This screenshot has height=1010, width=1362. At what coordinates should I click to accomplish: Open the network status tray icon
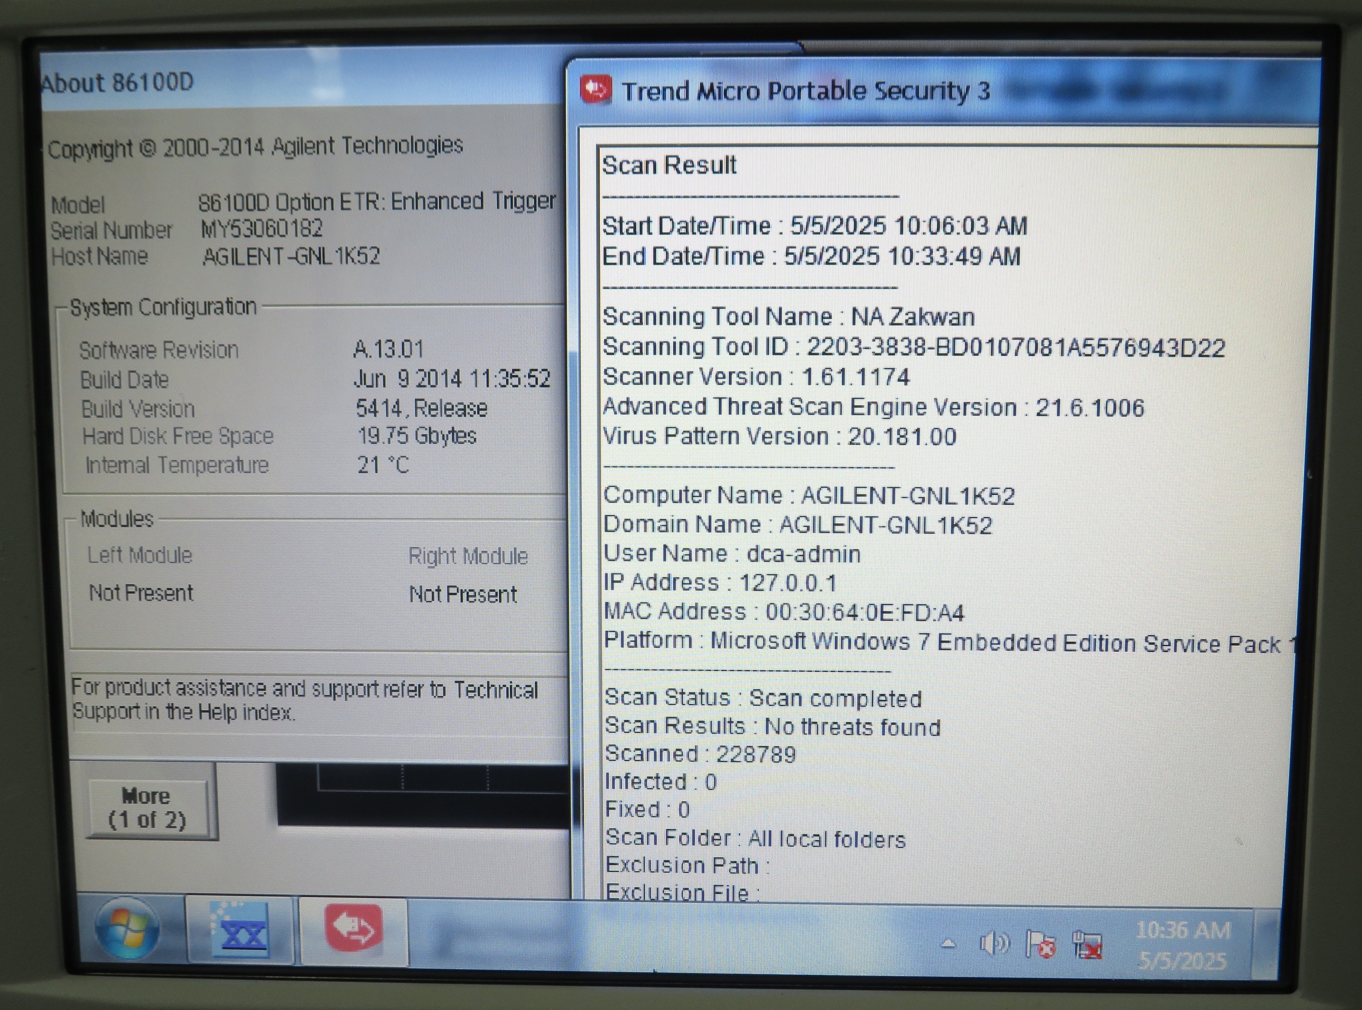tap(1087, 945)
